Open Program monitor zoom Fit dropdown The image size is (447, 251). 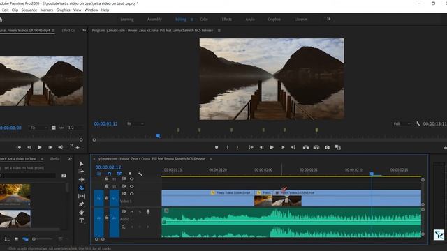[x=135, y=123]
